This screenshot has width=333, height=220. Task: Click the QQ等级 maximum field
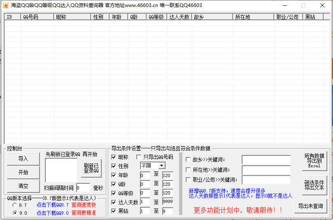(x=168, y=193)
